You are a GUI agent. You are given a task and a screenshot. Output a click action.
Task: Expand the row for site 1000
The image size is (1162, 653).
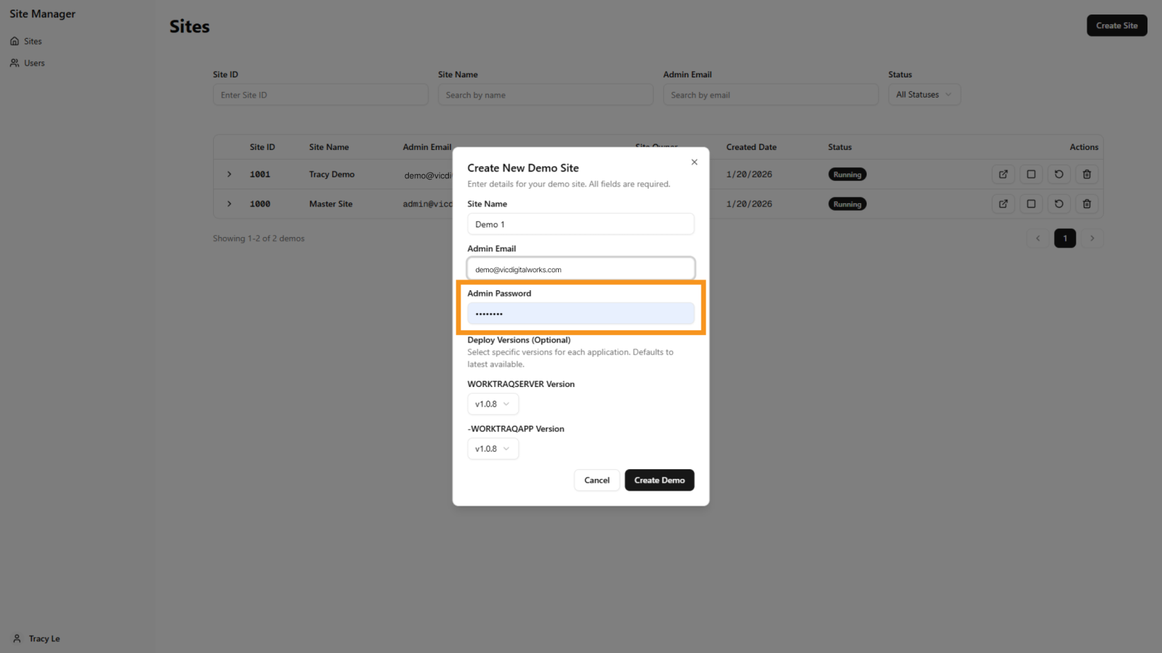(x=229, y=204)
